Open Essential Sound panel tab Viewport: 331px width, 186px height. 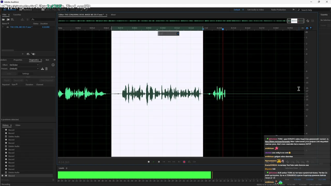point(324,15)
